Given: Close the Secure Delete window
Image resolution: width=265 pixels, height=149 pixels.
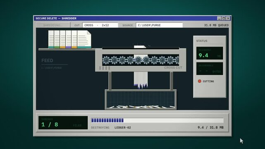Looking at the screenshot, I should [x=228, y=18].
